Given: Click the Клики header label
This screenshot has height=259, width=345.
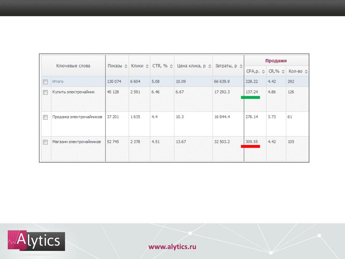Looking at the screenshot, I should coord(137,66).
